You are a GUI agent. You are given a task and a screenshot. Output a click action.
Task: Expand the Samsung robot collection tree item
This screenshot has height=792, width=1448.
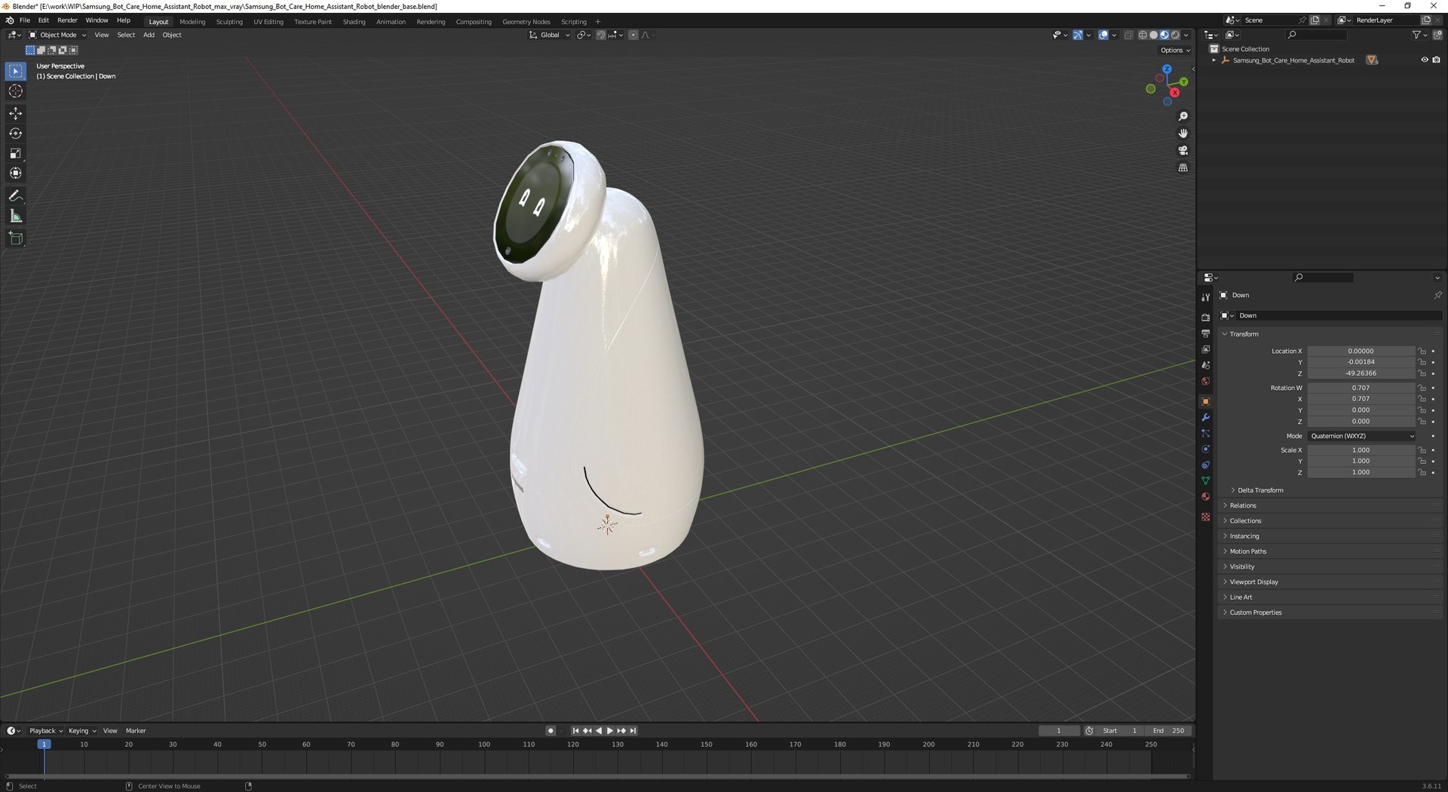(1213, 60)
